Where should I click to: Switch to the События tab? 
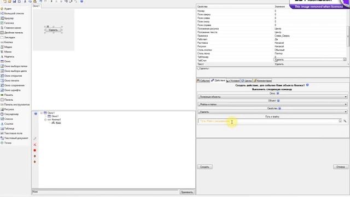click(203, 80)
